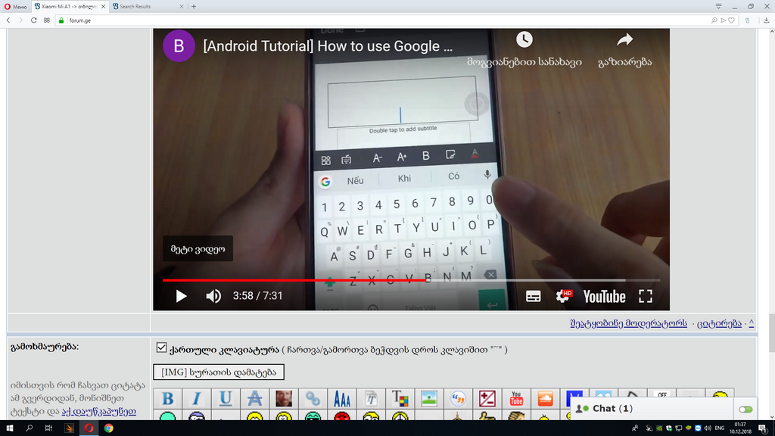Click the red plus-minus toolbar icon
Image resolution: width=775 pixels, height=436 pixels.
[487, 398]
